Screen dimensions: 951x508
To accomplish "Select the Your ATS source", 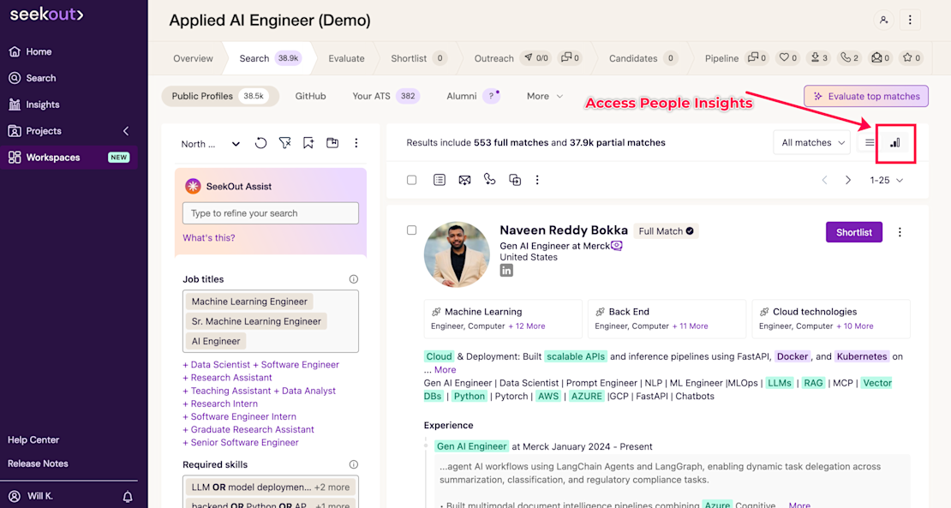I will click(386, 96).
